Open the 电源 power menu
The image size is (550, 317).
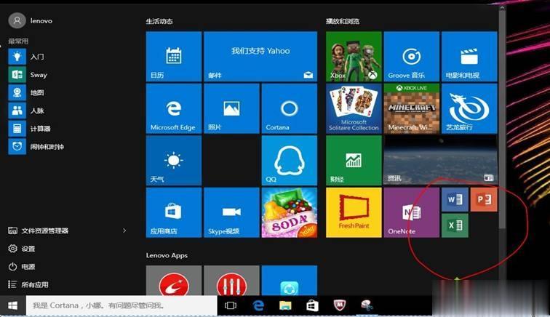[x=22, y=267]
